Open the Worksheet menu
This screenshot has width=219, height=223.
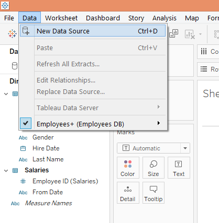pos(61,18)
